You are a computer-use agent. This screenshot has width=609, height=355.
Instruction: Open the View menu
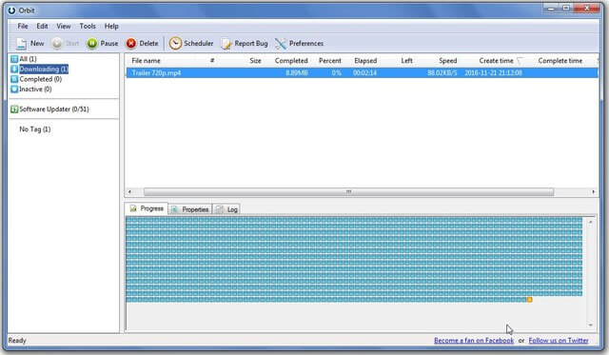point(64,26)
